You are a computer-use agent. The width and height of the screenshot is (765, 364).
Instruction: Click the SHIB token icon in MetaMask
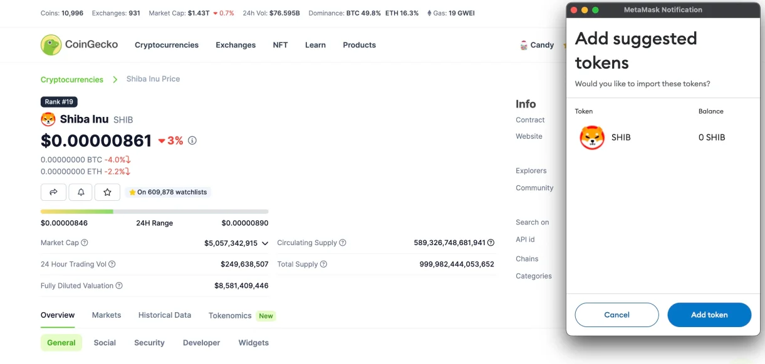click(x=592, y=138)
